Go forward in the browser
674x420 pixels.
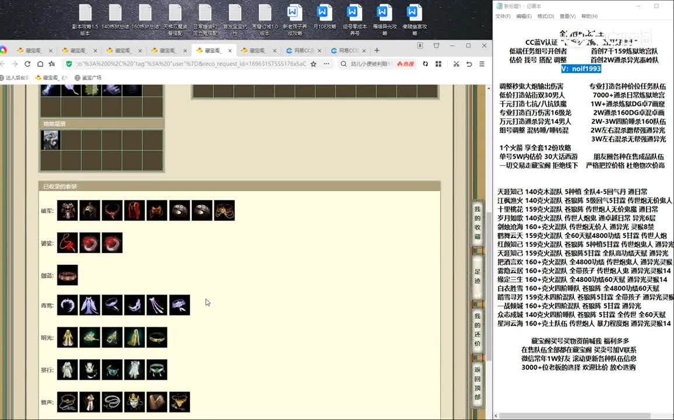[x=15, y=64]
